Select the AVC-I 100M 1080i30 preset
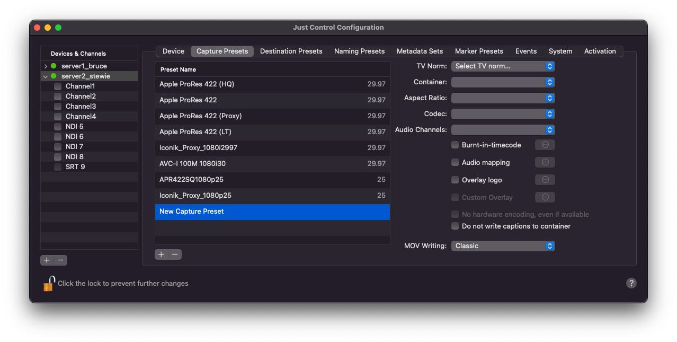Viewport: 677px width, 342px height. 272,164
